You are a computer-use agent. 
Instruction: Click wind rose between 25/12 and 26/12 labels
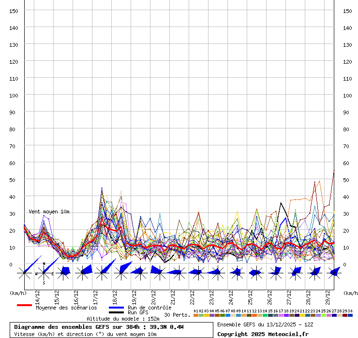point(256,273)
